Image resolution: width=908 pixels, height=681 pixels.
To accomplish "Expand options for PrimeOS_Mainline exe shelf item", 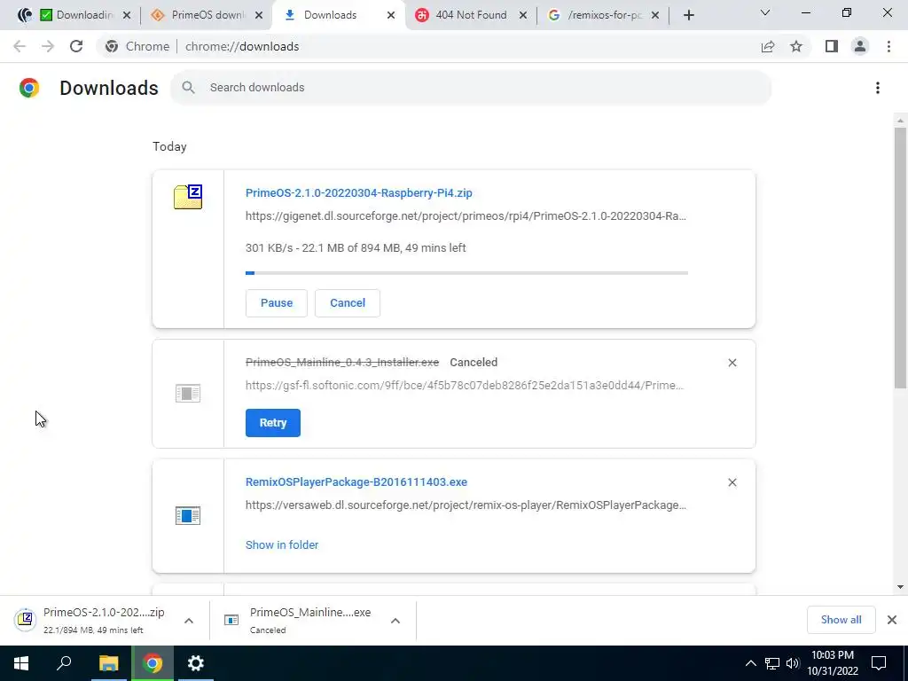I will click(395, 621).
